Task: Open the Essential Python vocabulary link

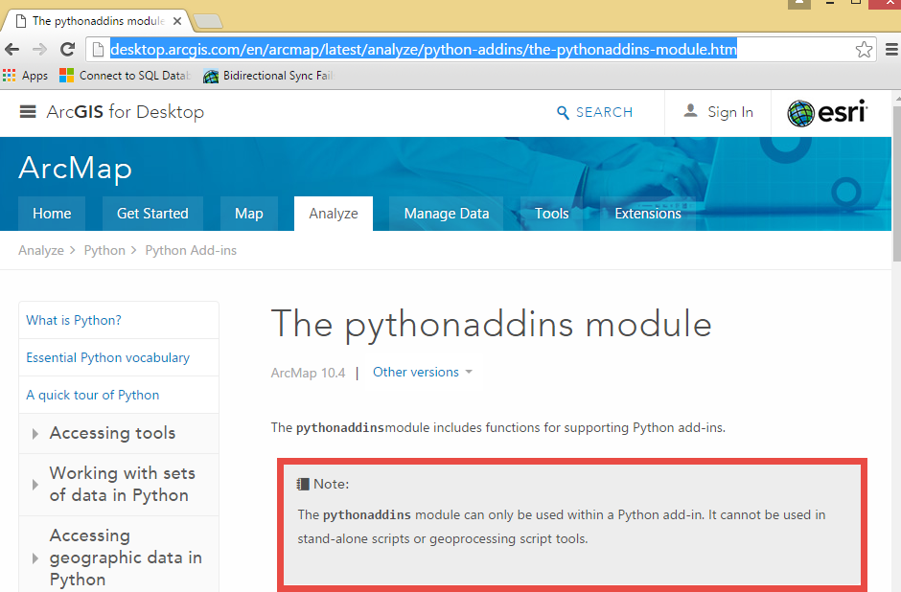Action: (x=108, y=357)
